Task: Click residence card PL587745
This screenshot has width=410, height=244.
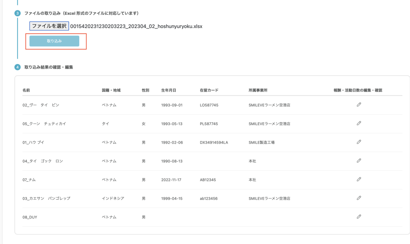Action: (209, 124)
